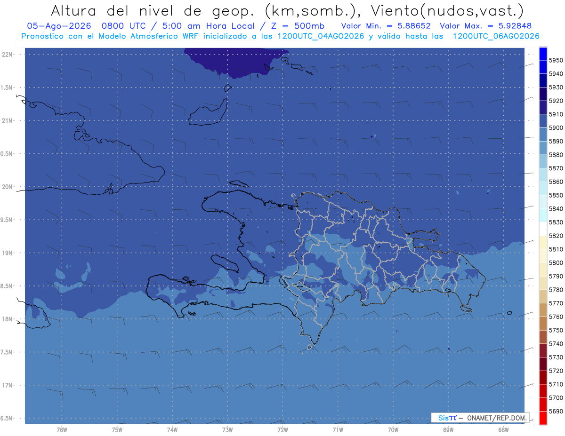The image size is (565, 436).
Task: Click legend value "5860"
Action: point(556,182)
